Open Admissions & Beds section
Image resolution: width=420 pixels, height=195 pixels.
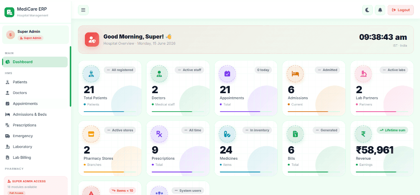coord(35,114)
